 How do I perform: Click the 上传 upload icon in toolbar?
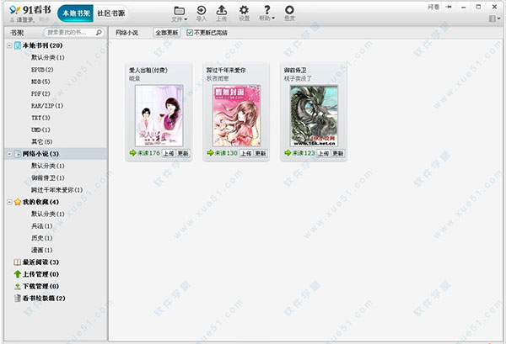pyautogui.click(x=221, y=10)
